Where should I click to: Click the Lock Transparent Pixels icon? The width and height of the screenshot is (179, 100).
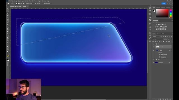[156, 41]
